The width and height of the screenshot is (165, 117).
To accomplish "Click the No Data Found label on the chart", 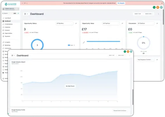I will pyautogui.click(x=70, y=86).
